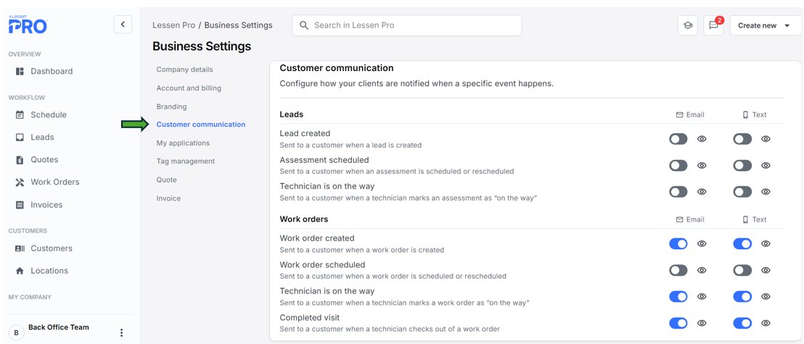
Task: Enable Work order scheduled text toggle
Action: coord(742,270)
